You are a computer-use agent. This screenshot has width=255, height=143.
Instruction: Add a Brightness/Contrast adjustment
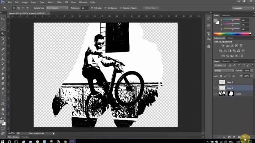point(223,46)
